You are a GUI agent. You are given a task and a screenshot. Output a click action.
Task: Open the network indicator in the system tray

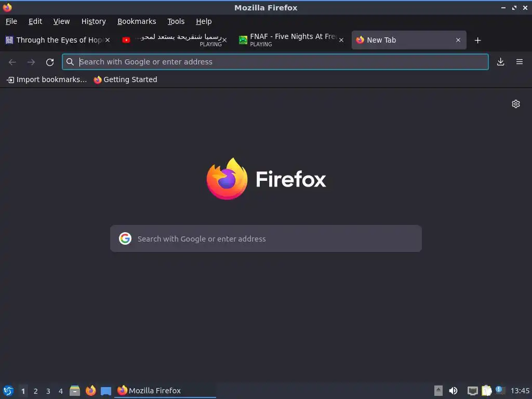coord(472,391)
